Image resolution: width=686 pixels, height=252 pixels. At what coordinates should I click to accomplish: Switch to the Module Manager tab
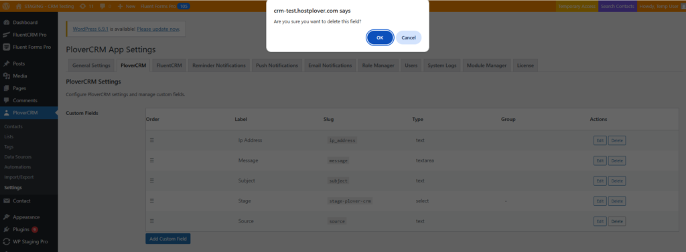tap(486, 66)
